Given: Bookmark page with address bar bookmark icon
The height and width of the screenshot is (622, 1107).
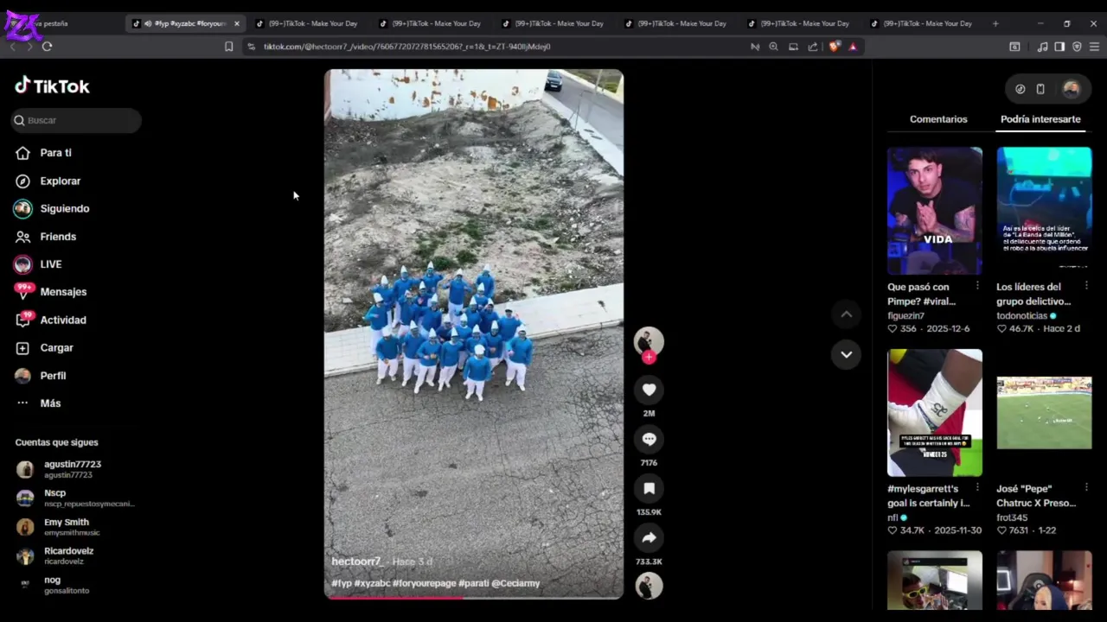Looking at the screenshot, I should (228, 47).
